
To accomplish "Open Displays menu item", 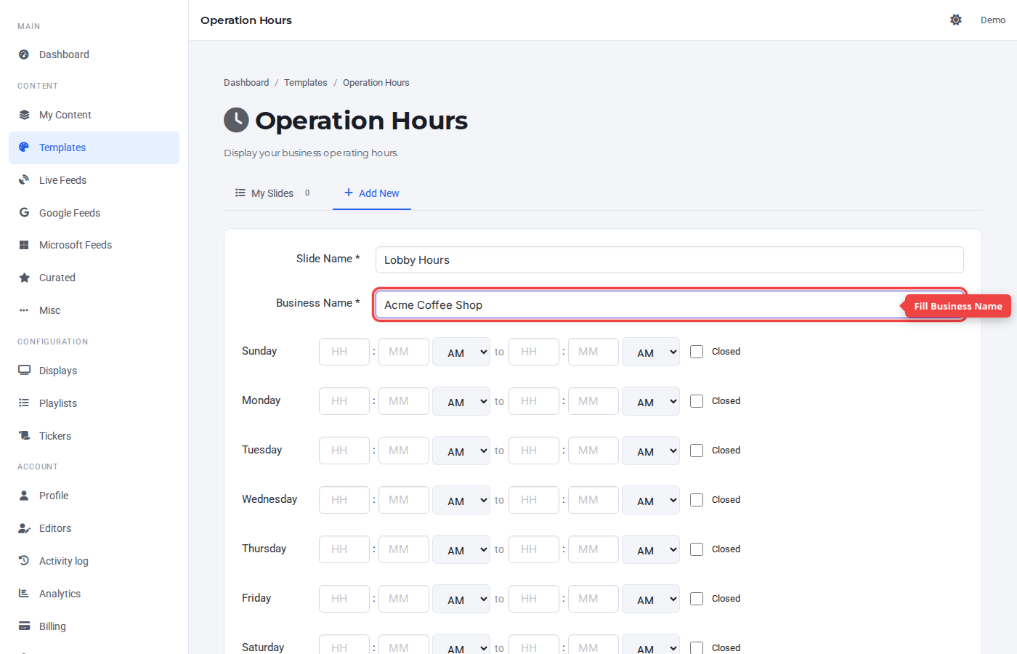I will coord(94,371).
